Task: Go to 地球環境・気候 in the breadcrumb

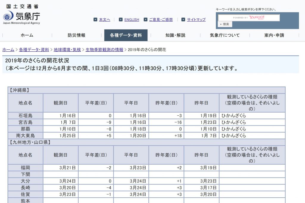Action: tap(67, 50)
